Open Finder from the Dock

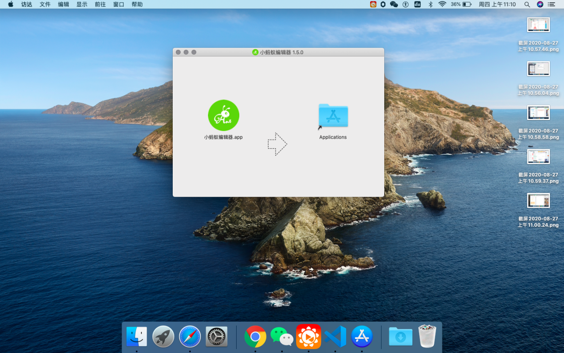(x=137, y=337)
